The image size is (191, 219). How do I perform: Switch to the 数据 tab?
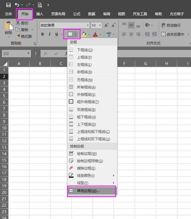pos(91,14)
